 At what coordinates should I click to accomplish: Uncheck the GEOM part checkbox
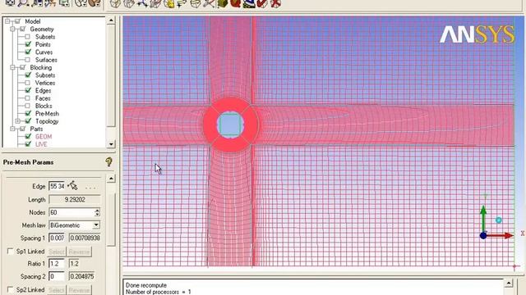[x=28, y=137]
